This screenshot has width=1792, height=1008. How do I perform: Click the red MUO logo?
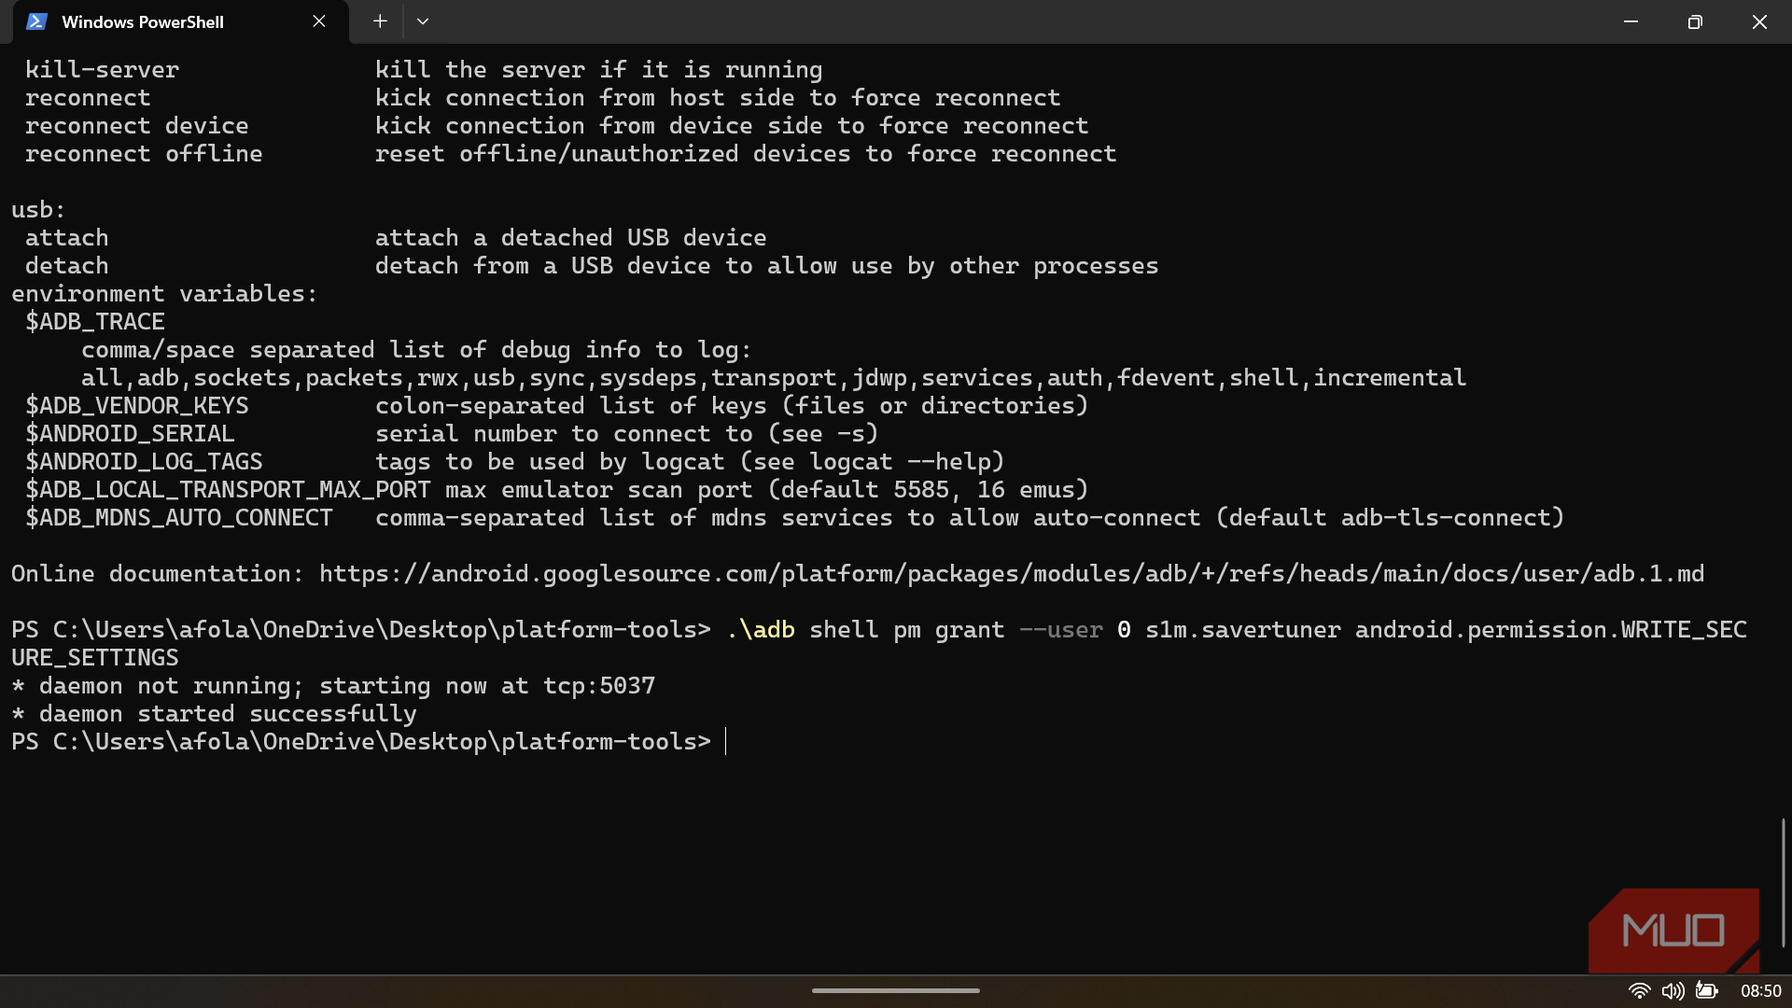pos(1673,930)
